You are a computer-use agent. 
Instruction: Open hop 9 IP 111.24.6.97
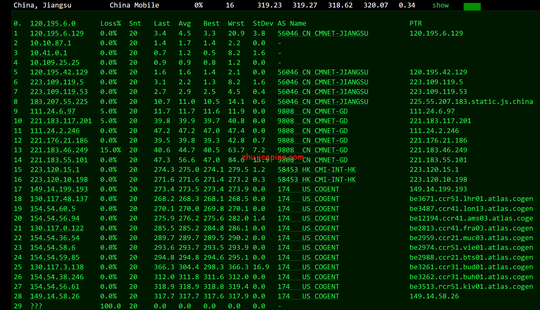click(53, 111)
